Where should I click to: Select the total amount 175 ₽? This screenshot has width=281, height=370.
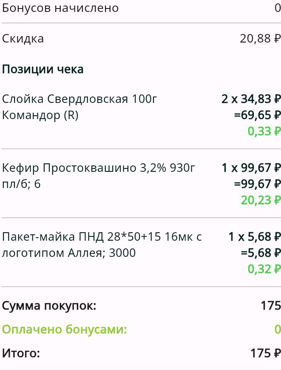coord(265,353)
